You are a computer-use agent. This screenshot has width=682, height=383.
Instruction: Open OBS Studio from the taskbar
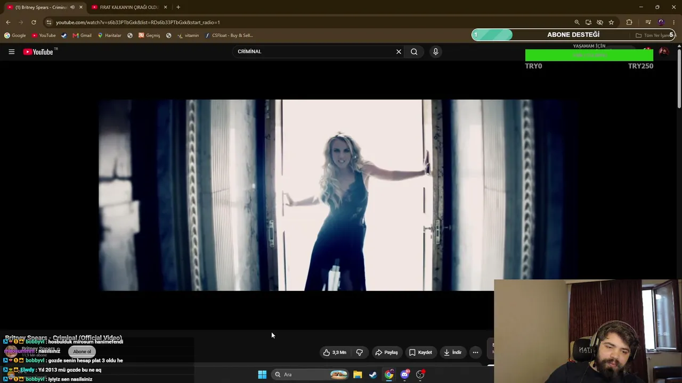(420, 374)
